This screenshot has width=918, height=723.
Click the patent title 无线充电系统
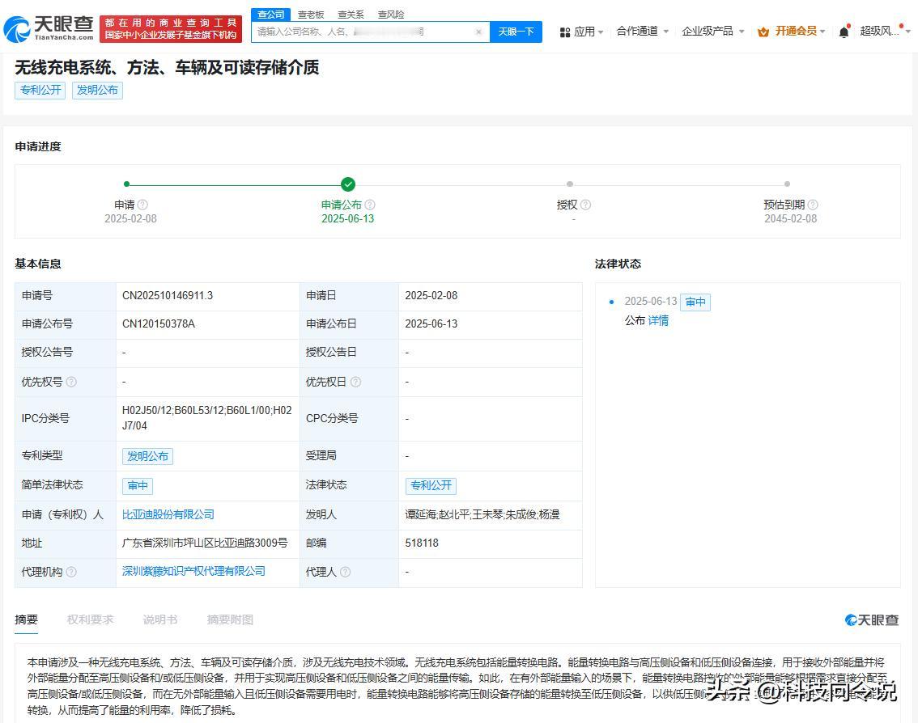point(167,68)
